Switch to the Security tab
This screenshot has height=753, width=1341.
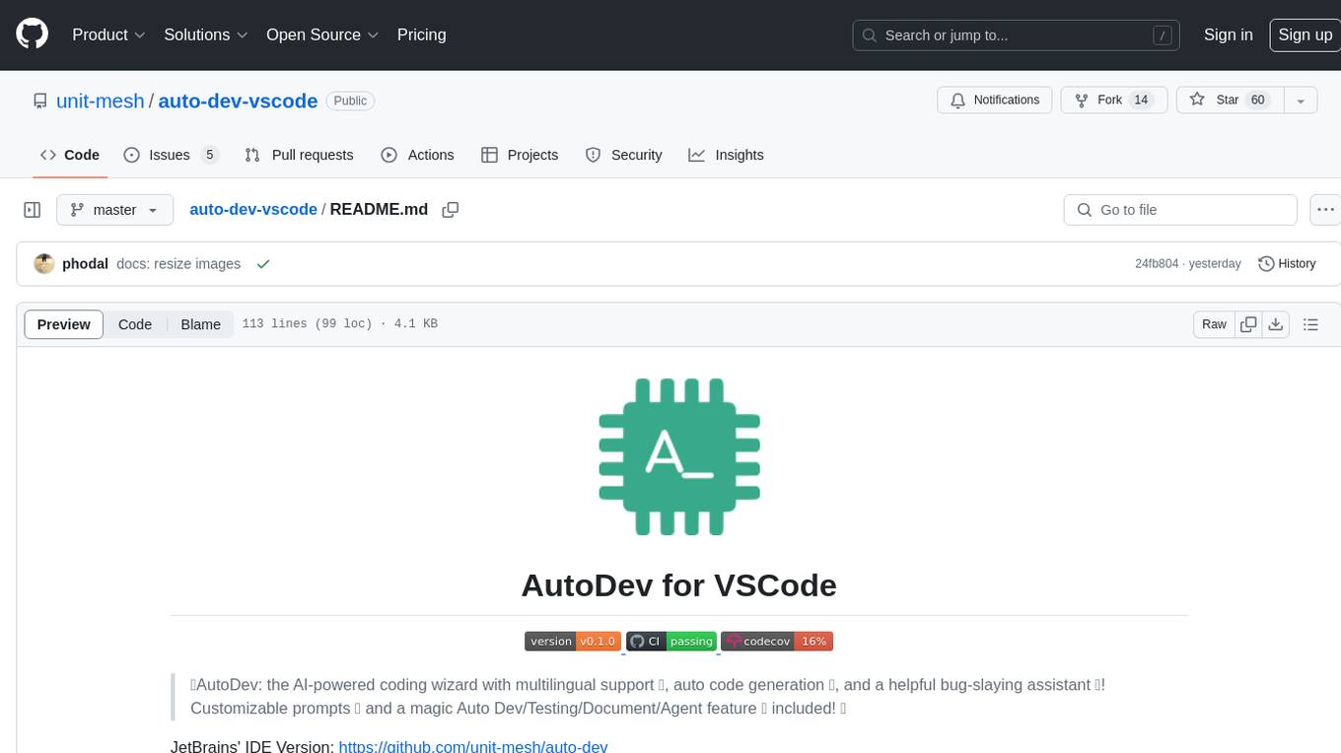click(623, 155)
